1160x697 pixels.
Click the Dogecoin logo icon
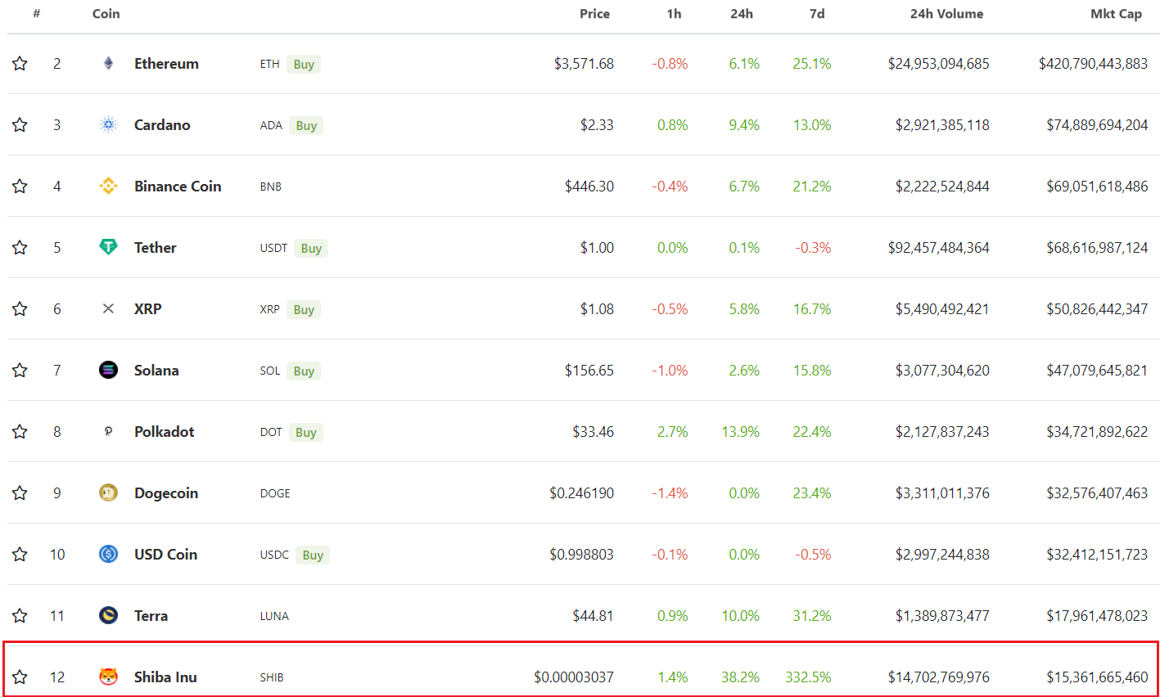pyautogui.click(x=108, y=492)
